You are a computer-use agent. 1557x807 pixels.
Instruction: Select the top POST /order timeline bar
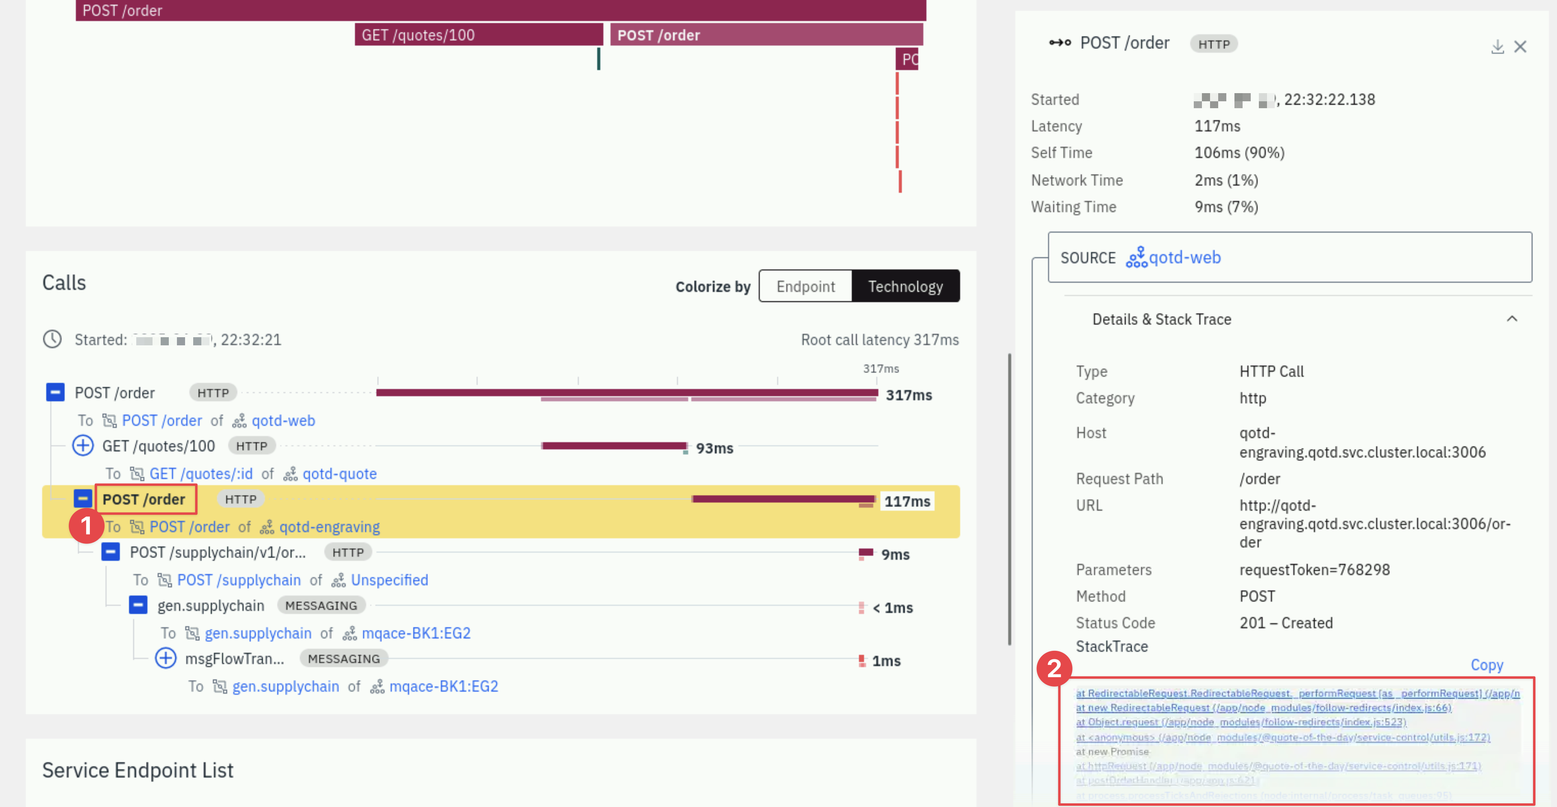tap(500, 10)
